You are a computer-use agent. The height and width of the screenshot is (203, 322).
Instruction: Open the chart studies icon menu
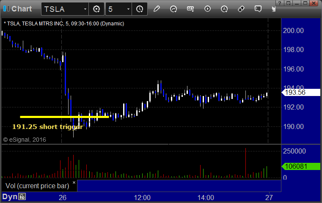point(173,9)
